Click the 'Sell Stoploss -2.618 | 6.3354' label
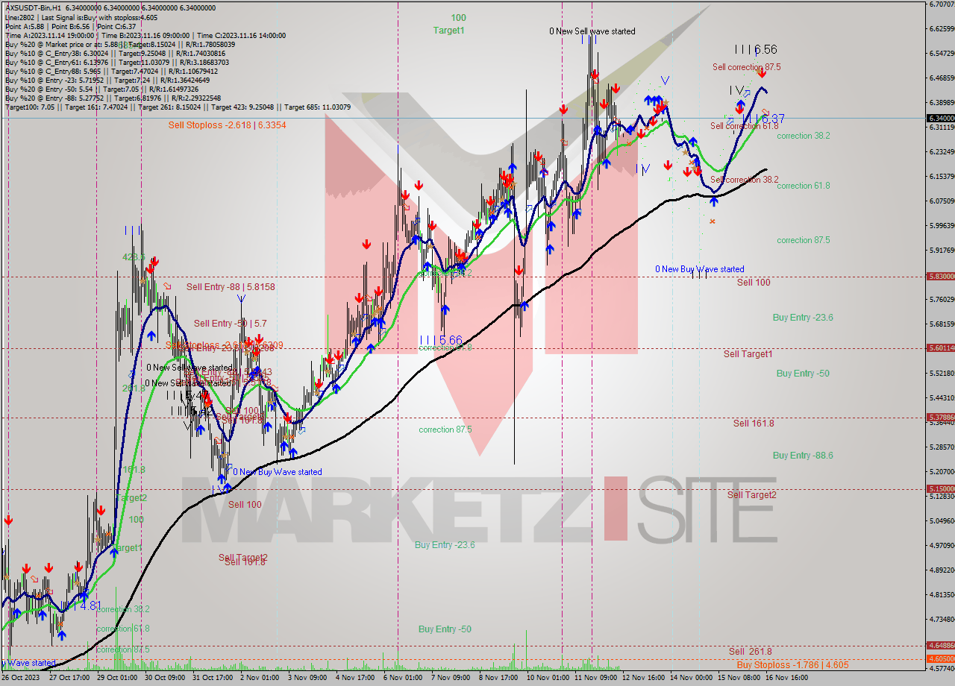This screenshot has width=955, height=686. pos(227,125)
